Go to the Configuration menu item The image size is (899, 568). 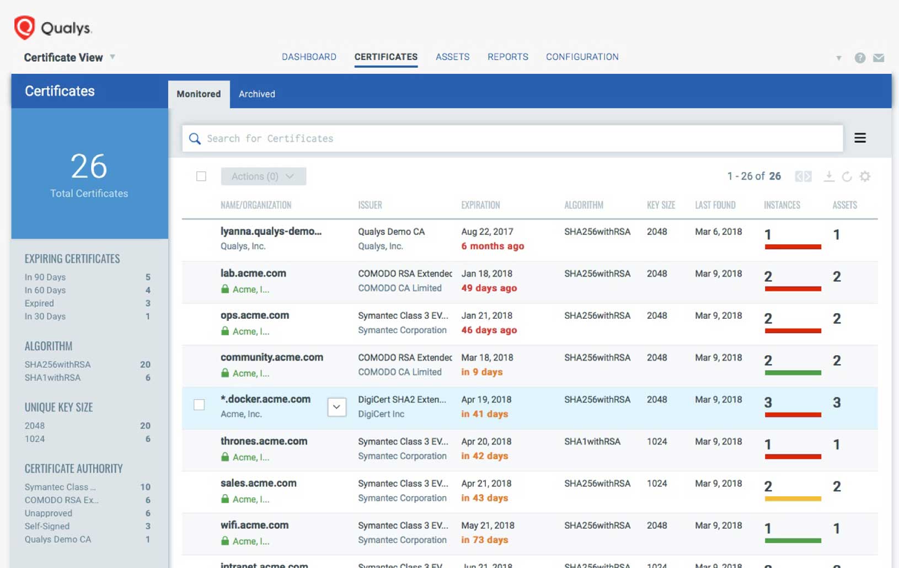point(582,57)
